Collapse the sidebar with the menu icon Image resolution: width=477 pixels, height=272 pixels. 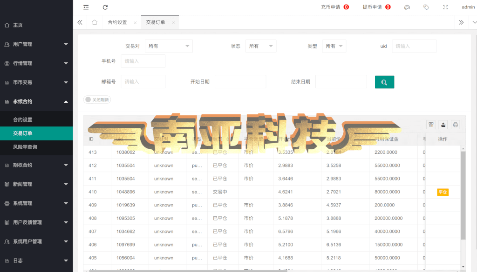(86, 7)
